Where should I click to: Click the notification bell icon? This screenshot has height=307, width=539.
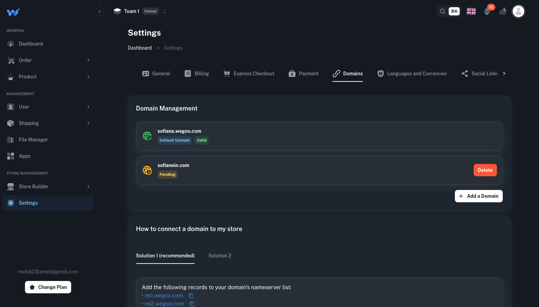tap(487, 11)
